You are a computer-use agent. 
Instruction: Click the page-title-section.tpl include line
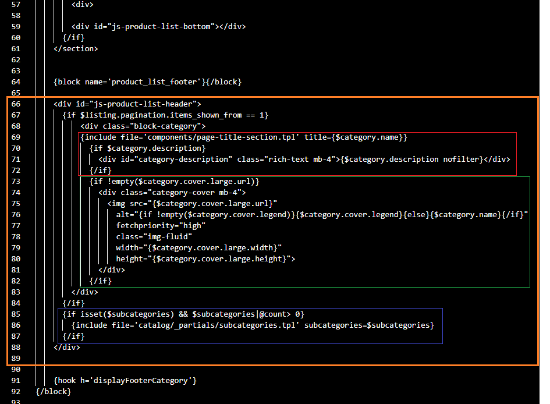point(244,137)
